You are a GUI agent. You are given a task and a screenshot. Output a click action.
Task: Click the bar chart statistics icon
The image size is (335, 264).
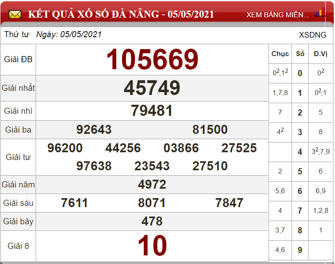coord(320,12)
